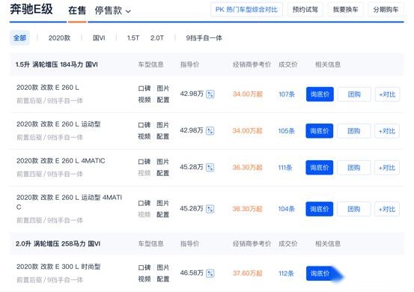Image resolution: width=414 pixels, height=292 pixels.
Task: Click 团购 for E 260 L 运动型 4MATIC
Action: coord(354,209)
